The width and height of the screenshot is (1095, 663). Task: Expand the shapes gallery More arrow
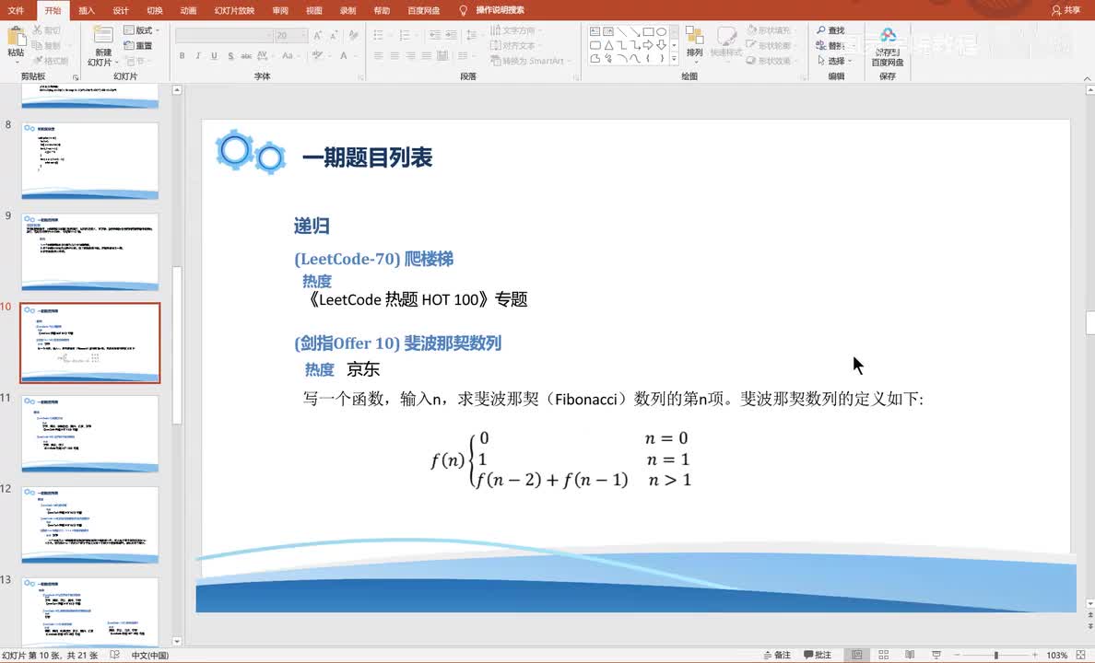(x=674, y=59)
